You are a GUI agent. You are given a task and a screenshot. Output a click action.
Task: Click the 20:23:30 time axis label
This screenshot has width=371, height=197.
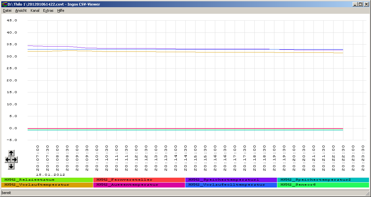363,158
